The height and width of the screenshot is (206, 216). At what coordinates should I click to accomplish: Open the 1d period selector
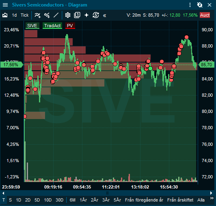(x=14, y=15)
